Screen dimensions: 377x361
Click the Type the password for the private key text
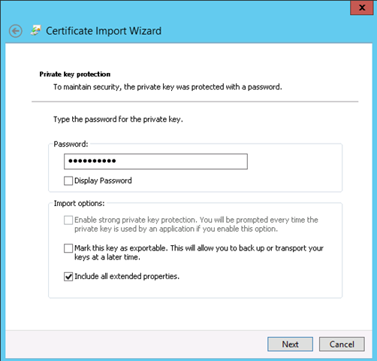click(x=118, y=120)
